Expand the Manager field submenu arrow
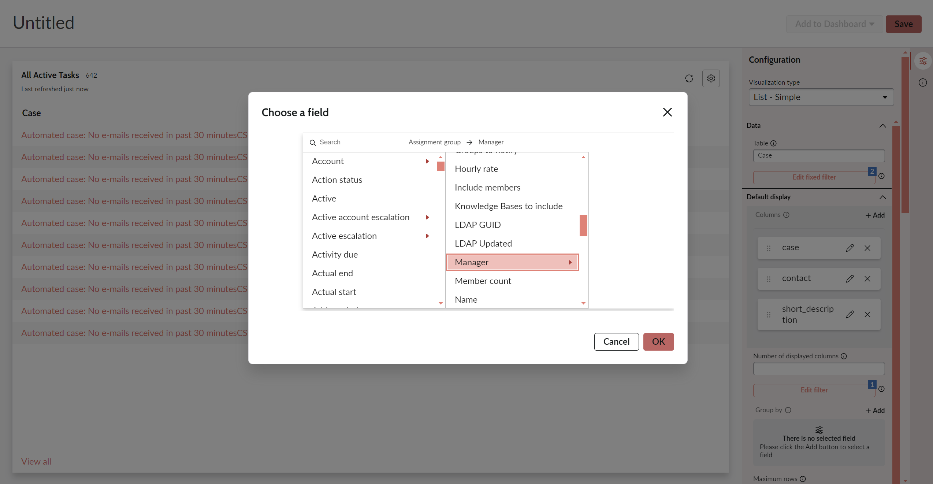This screenshot has height=484, width=933. tap(570, 262)
